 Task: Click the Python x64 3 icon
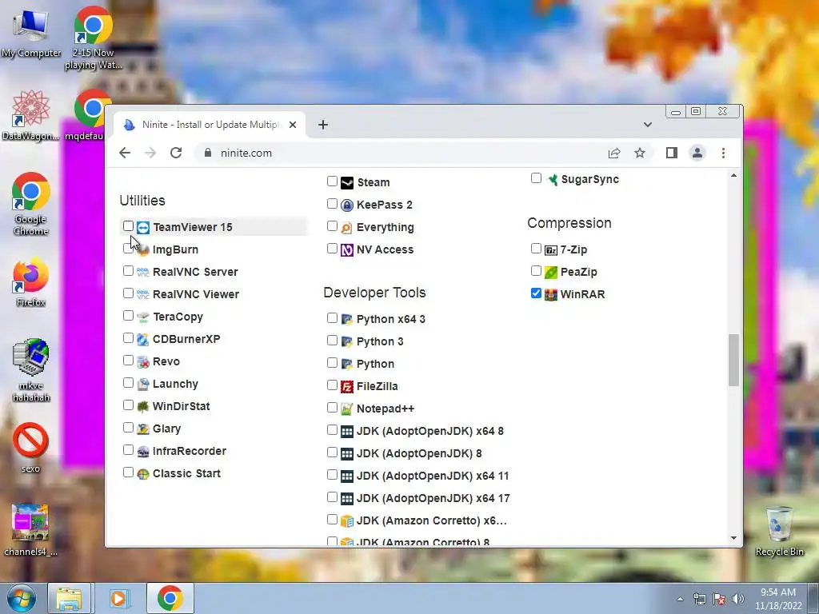coord(347,320)
